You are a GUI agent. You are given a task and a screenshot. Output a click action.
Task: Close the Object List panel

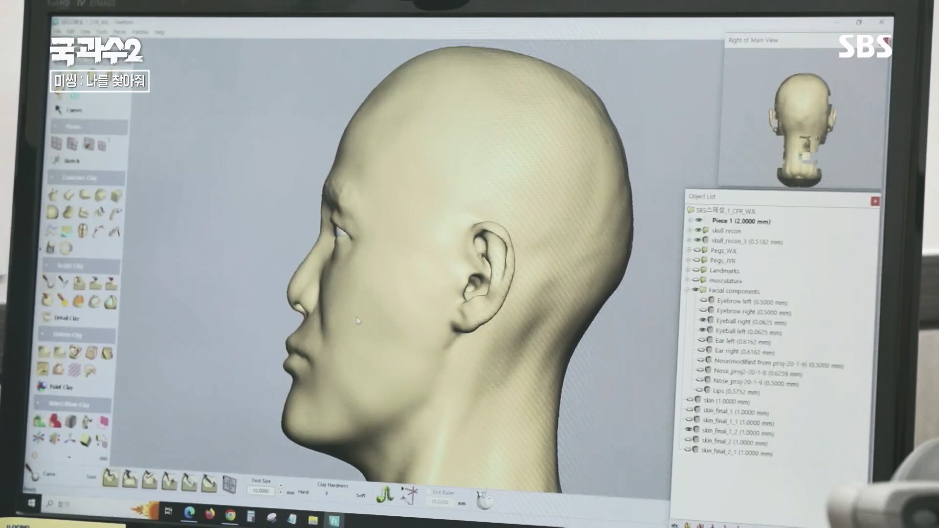point(875,201)
